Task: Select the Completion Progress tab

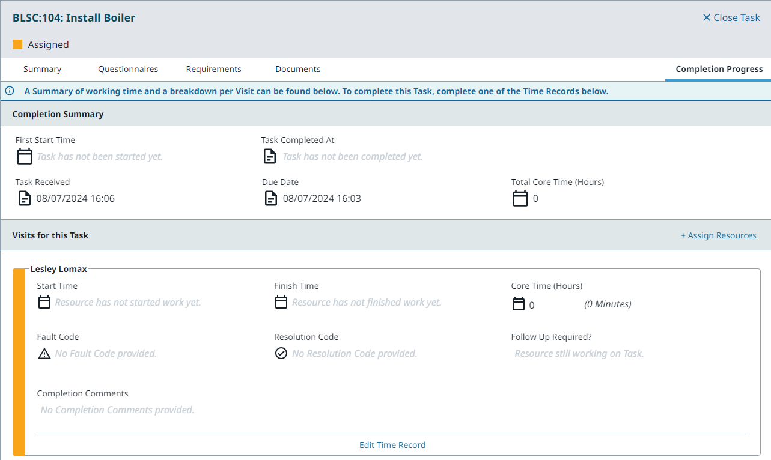Action: [719, 69]
